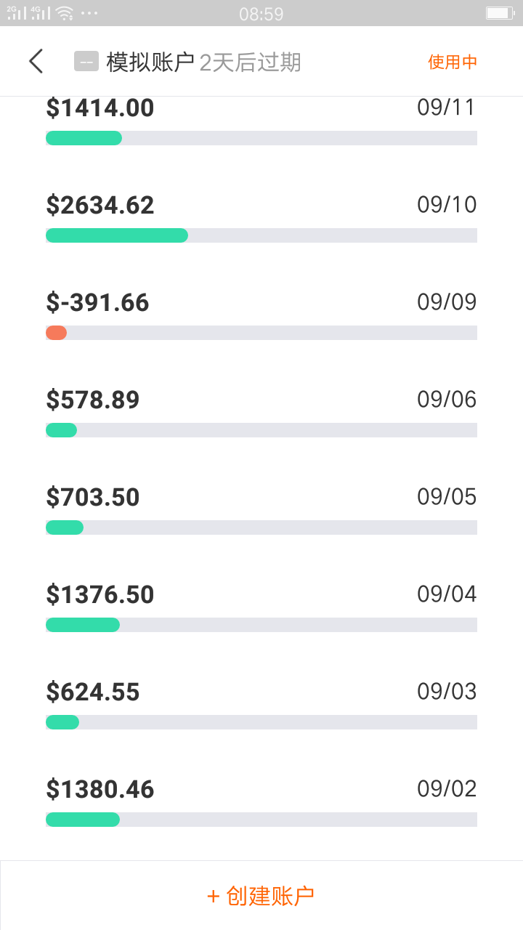Tap the 2天后过期 expiry text
The width and height of the screenshot is (523, 930).
coord(250,62)
